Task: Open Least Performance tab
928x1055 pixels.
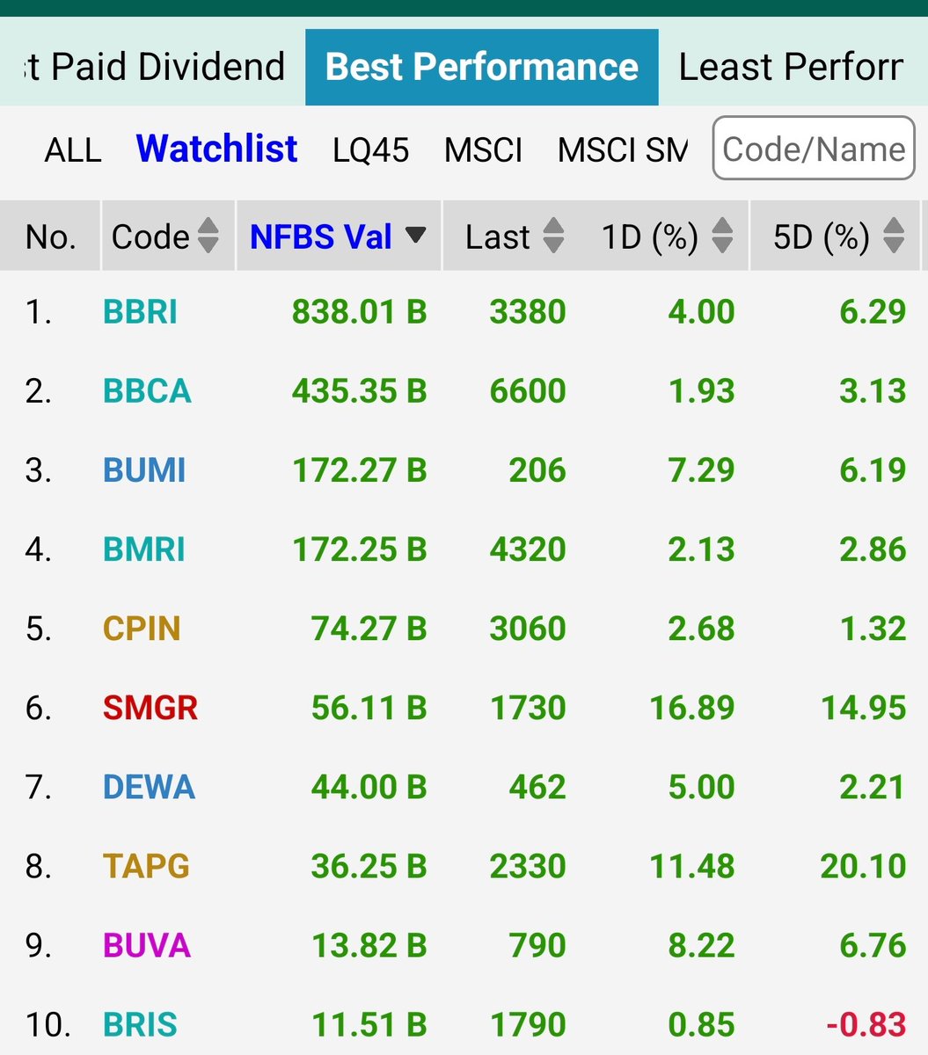Action: pyautogui.click(x=793, y=67)
